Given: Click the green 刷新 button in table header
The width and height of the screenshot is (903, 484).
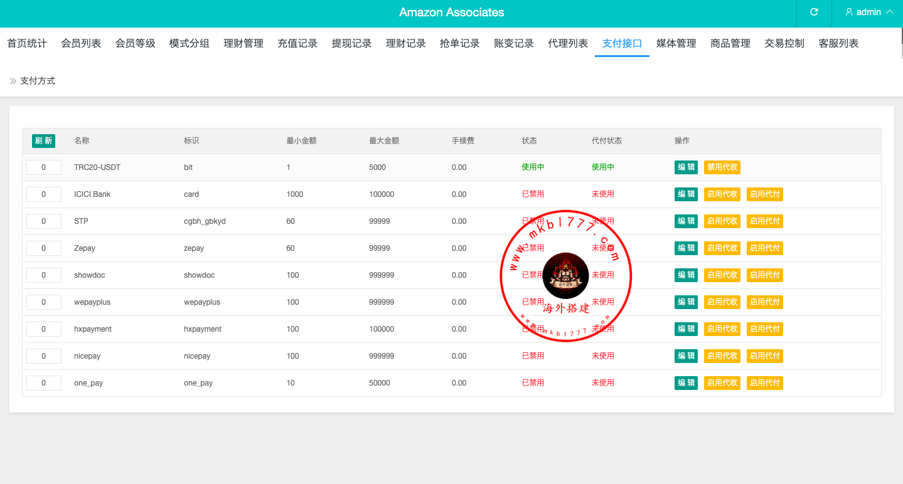Looking at the screenshot, I should [44, 141].
